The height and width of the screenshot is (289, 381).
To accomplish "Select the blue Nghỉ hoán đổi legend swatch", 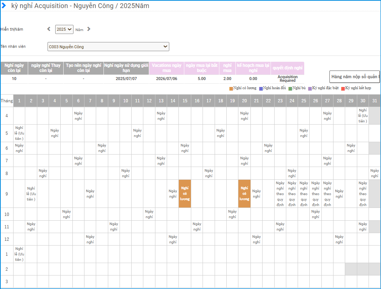I will 261,88.
